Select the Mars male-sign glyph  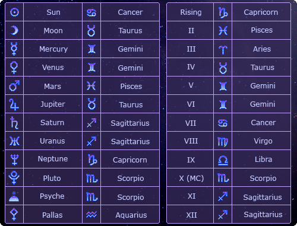click(14, 85)
